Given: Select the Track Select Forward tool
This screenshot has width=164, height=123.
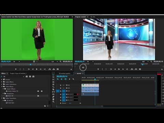Looking at the screenshot, I should pyautogui.click(x=53, y=77).
